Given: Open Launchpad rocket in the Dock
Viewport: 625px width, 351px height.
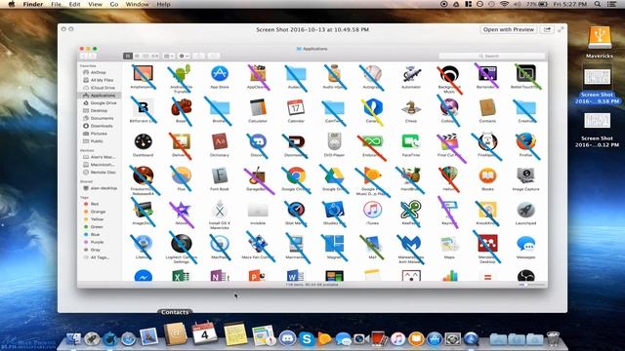Looking at the screenshot, I should click(92, 338).
